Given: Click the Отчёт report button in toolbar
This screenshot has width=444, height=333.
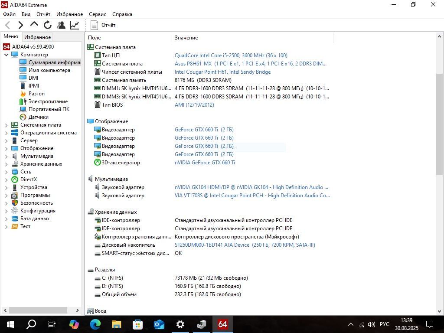Looking at the screenshot, I should pos(103,25).
